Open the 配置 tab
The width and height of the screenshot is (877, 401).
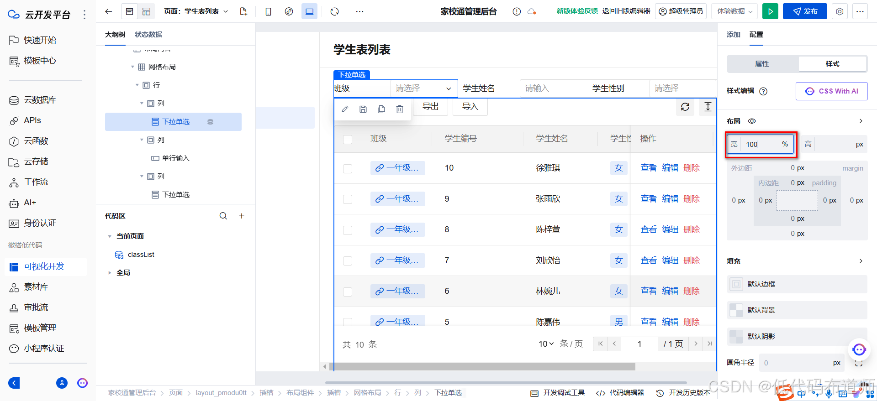[x=756, y=35]
